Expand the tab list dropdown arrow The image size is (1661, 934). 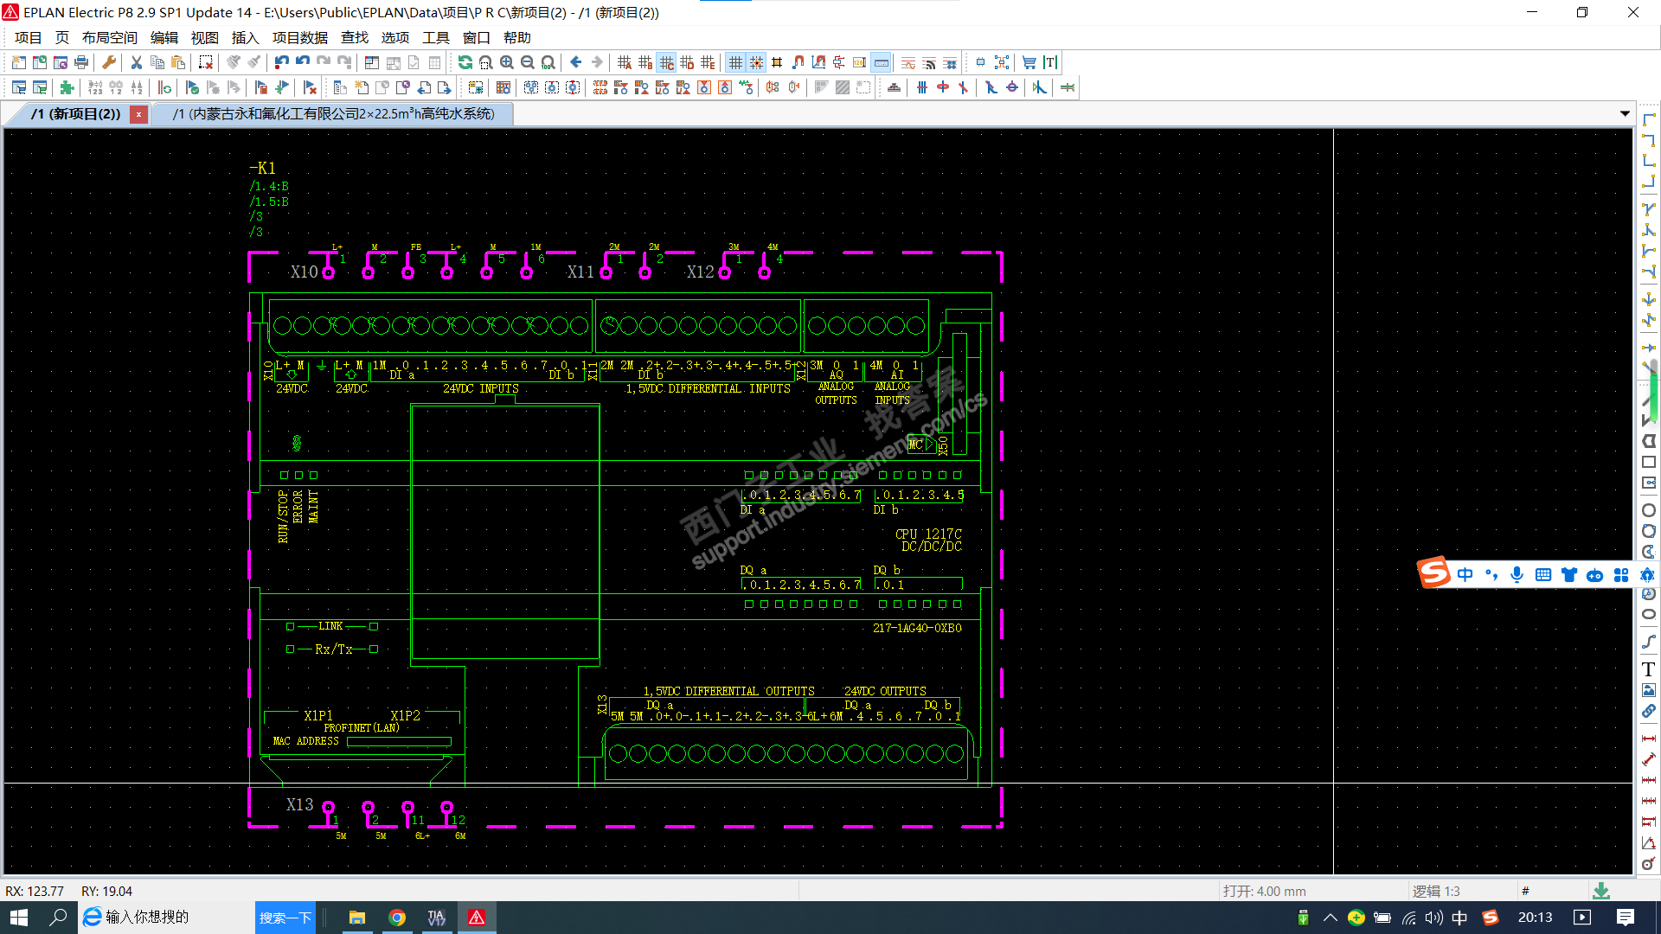(x=1625, y=114)
